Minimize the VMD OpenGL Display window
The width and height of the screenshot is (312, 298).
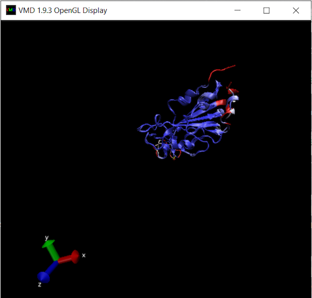238,10
